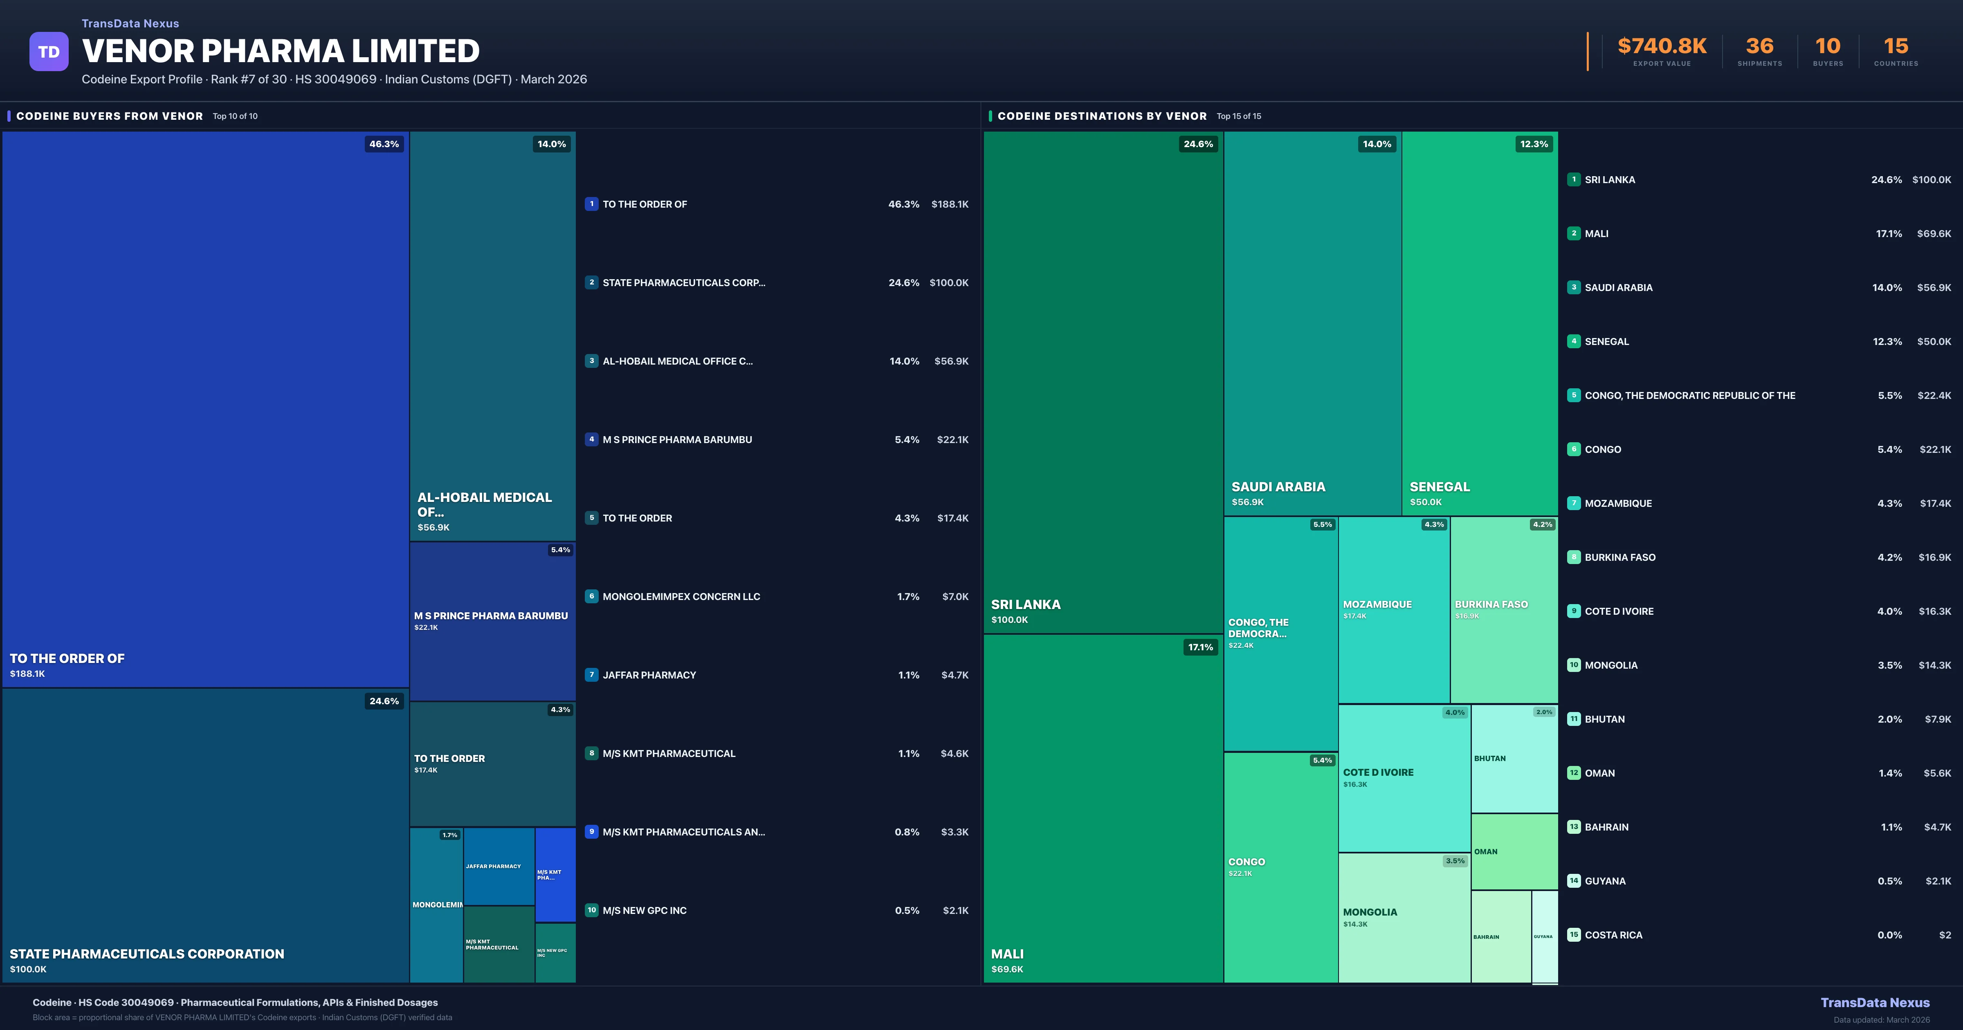Click badge 7 next to MOZAMBIQUE

click(x=1574, y=503)
